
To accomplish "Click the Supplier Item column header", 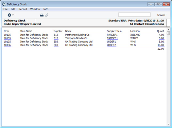I will pos(114,31).
